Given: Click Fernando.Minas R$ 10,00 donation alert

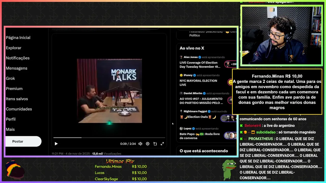Looking at the screenshot, I should pyautogui.click(x=277, y=92).
